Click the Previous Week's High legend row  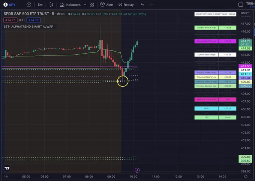pyautogui.click(x=215, y=73)
